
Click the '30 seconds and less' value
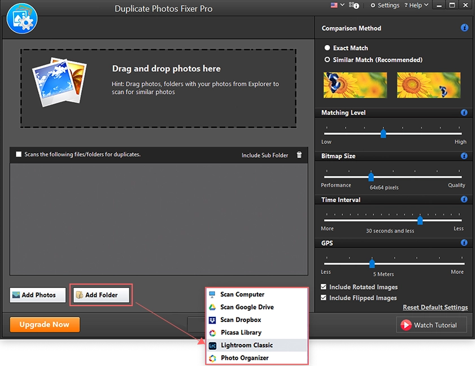390,231
